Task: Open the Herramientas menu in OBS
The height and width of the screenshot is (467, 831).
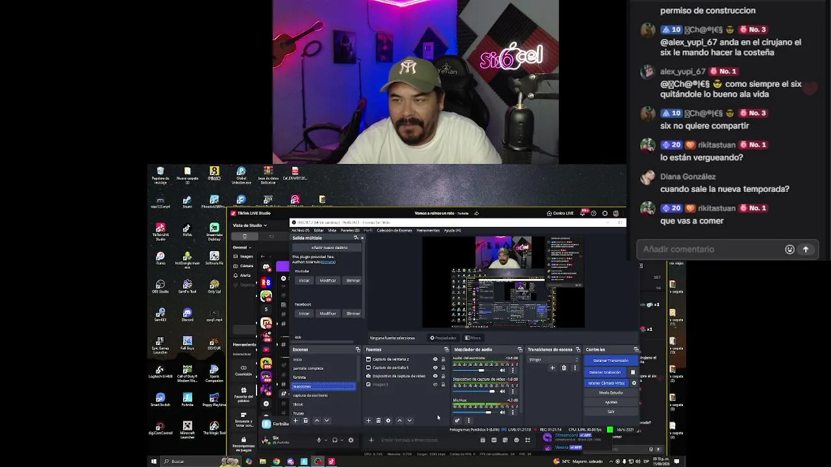Action: [x=428, y=230]
